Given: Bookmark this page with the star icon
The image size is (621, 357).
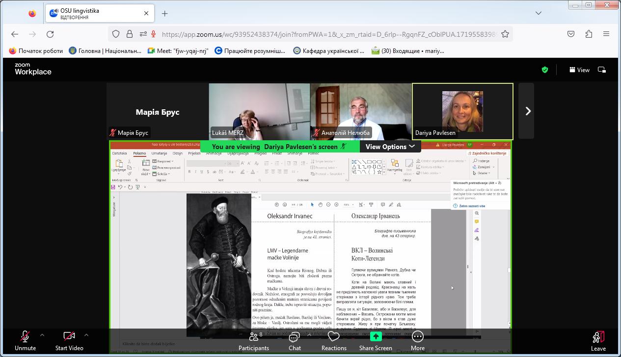Looking at the screenshot, I should point(505,34).
